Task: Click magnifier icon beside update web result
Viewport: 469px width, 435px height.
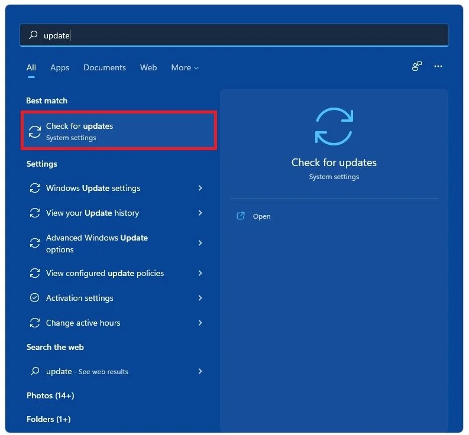Action: 35,371
